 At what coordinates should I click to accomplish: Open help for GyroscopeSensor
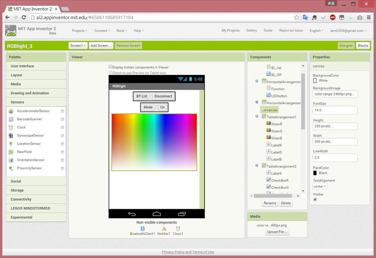[x=62, y=135]
